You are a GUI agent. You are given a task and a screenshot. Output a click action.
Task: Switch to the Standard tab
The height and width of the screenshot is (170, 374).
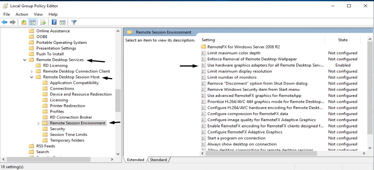tap(158, 160)
